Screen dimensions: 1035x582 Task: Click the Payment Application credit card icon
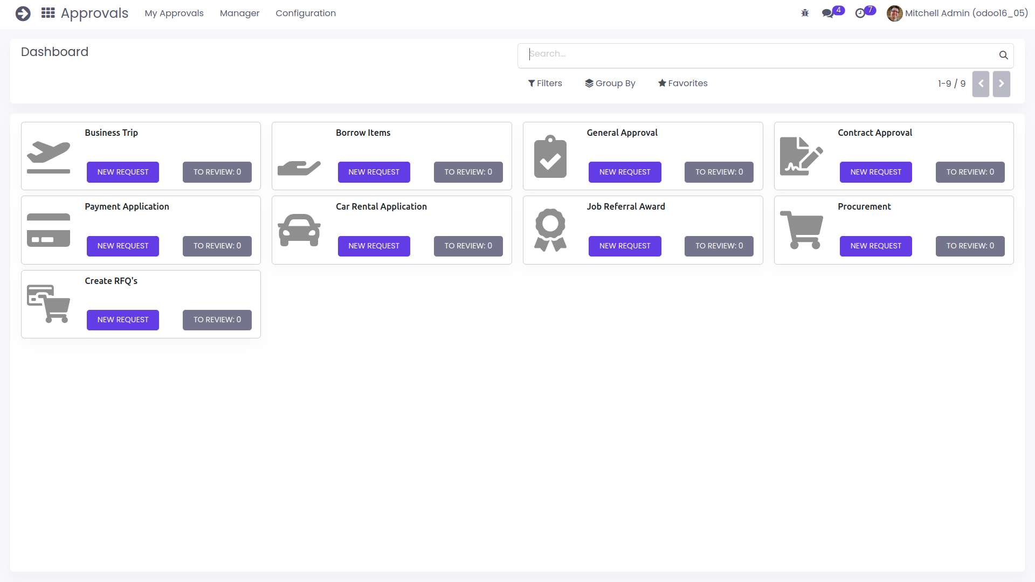(49, 230)
